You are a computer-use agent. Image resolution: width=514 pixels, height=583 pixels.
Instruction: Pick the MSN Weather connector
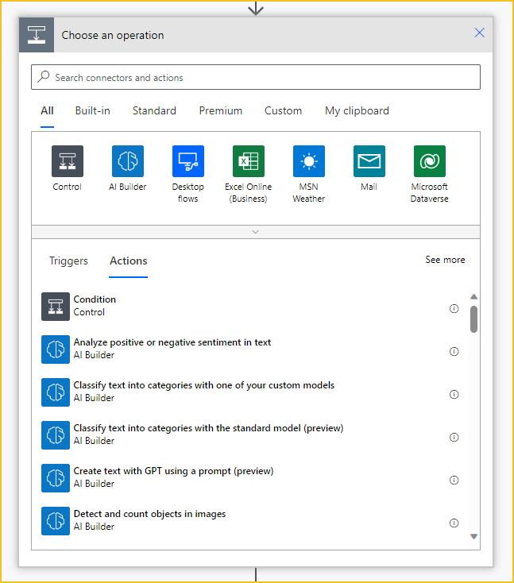pos(309,161)
